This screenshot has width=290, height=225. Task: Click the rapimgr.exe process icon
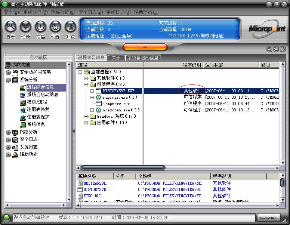(98, 97)
